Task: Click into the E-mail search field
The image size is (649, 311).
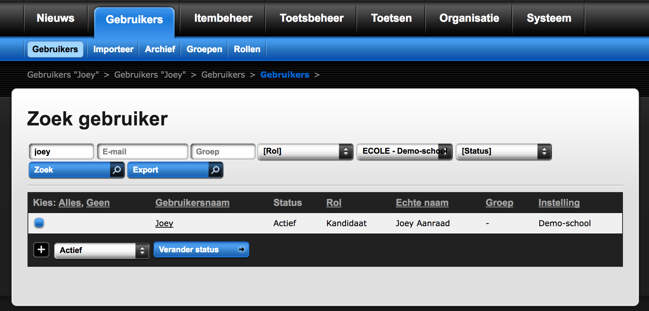Action: 143,152
